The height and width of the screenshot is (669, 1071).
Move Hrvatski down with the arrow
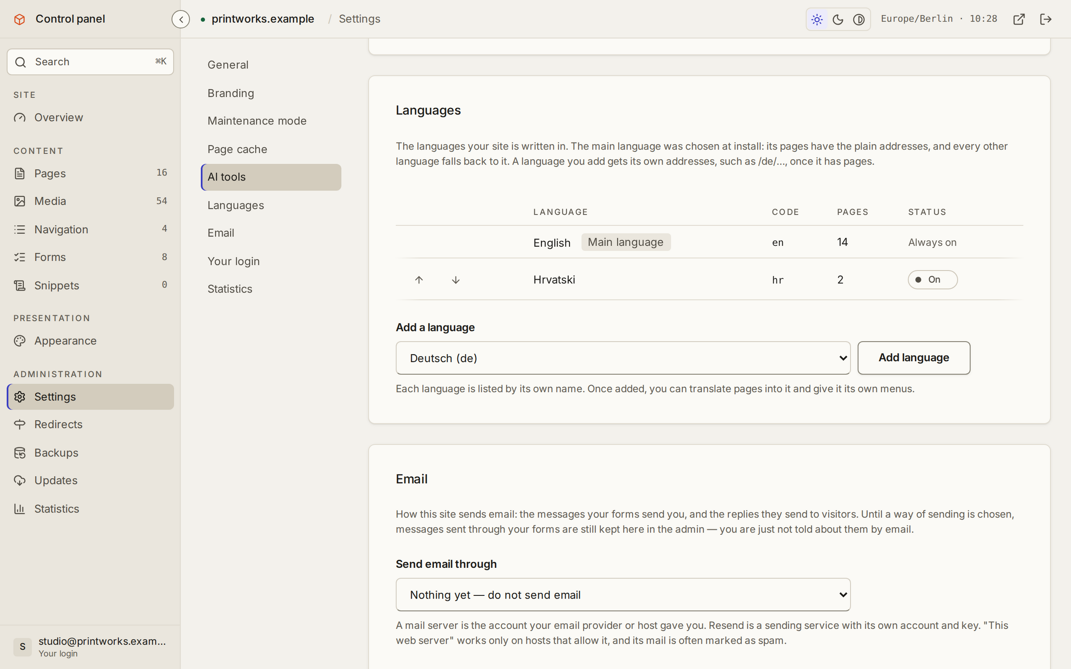(x=456, y=280)
